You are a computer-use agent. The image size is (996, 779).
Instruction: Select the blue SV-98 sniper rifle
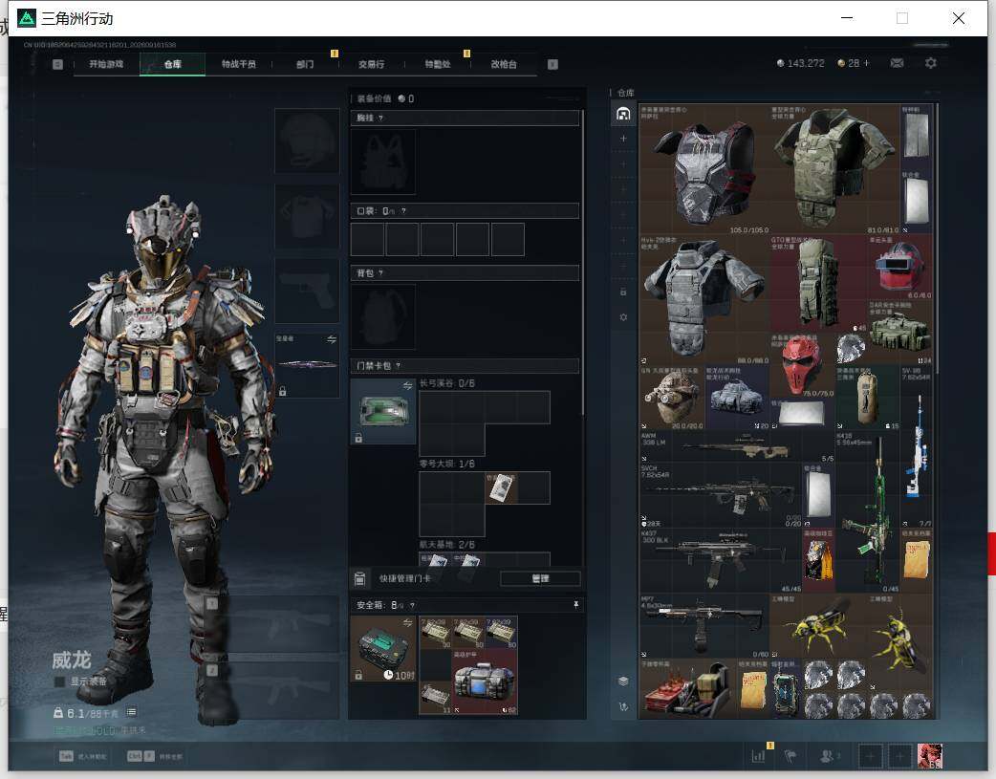pyautogui.click(x=917, y=446)
